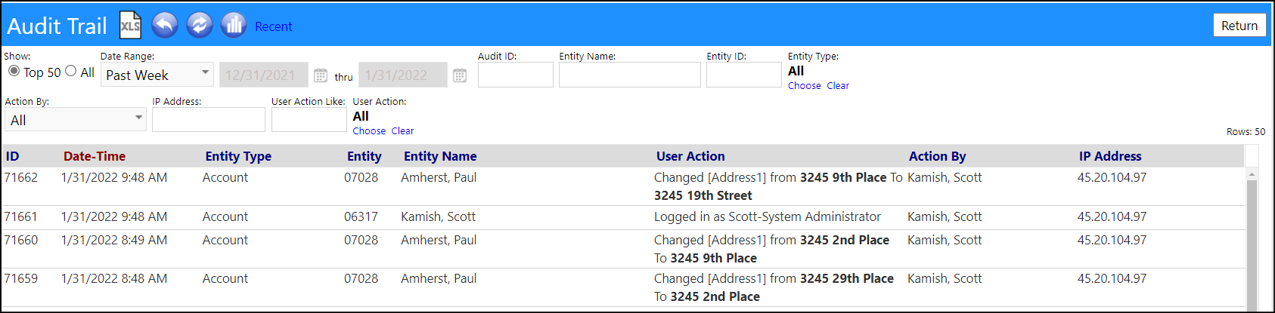The height and width of the screenshot is (313, 1275).
Task: Open calendar picker for end date
Action: (460, 75)
